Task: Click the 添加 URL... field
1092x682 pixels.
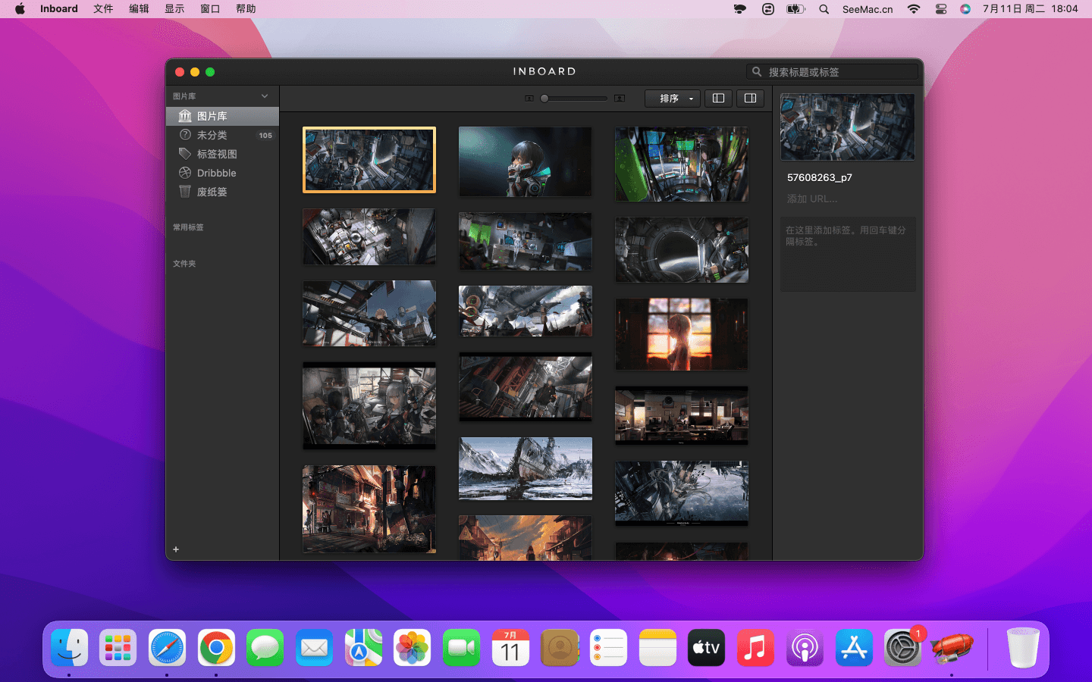Action: tap(813, 199)
